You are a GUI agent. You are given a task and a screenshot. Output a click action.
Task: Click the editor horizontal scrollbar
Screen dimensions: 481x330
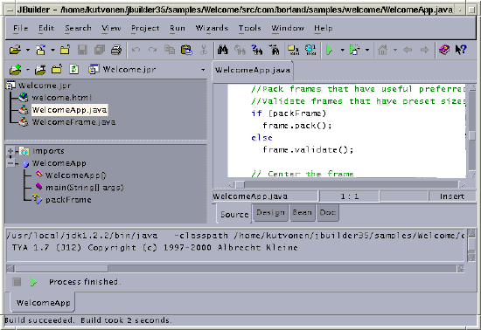pos(346,184)
